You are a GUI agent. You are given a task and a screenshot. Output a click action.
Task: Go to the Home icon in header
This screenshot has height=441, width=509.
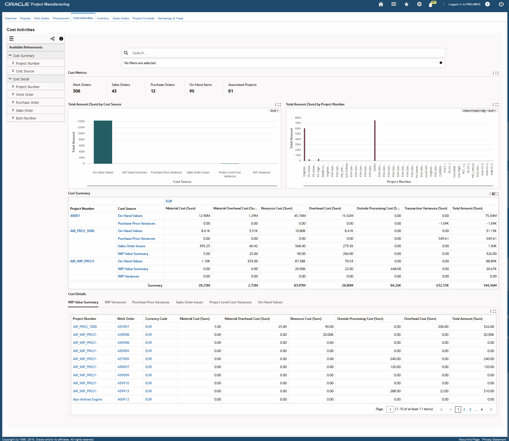pyautogui.click(x=381, y=4)
